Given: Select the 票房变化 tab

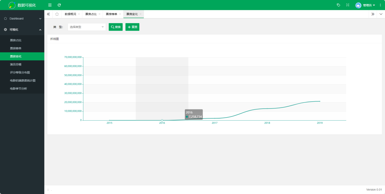Looking at the screenshot, I should point(132,14).
